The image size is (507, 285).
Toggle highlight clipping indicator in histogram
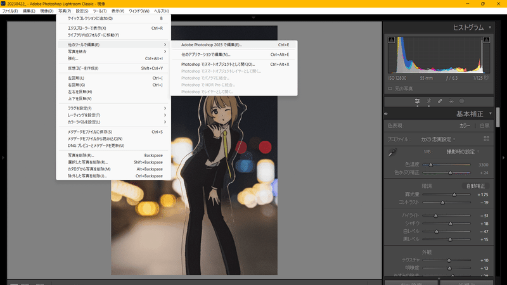coord(486,40)
